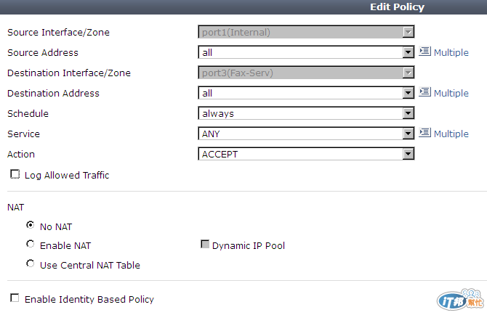Screen dimensions: 487x315
Task: Tick the Dynamic IP Pool checkbox
Action: click(x=205, y=245)
